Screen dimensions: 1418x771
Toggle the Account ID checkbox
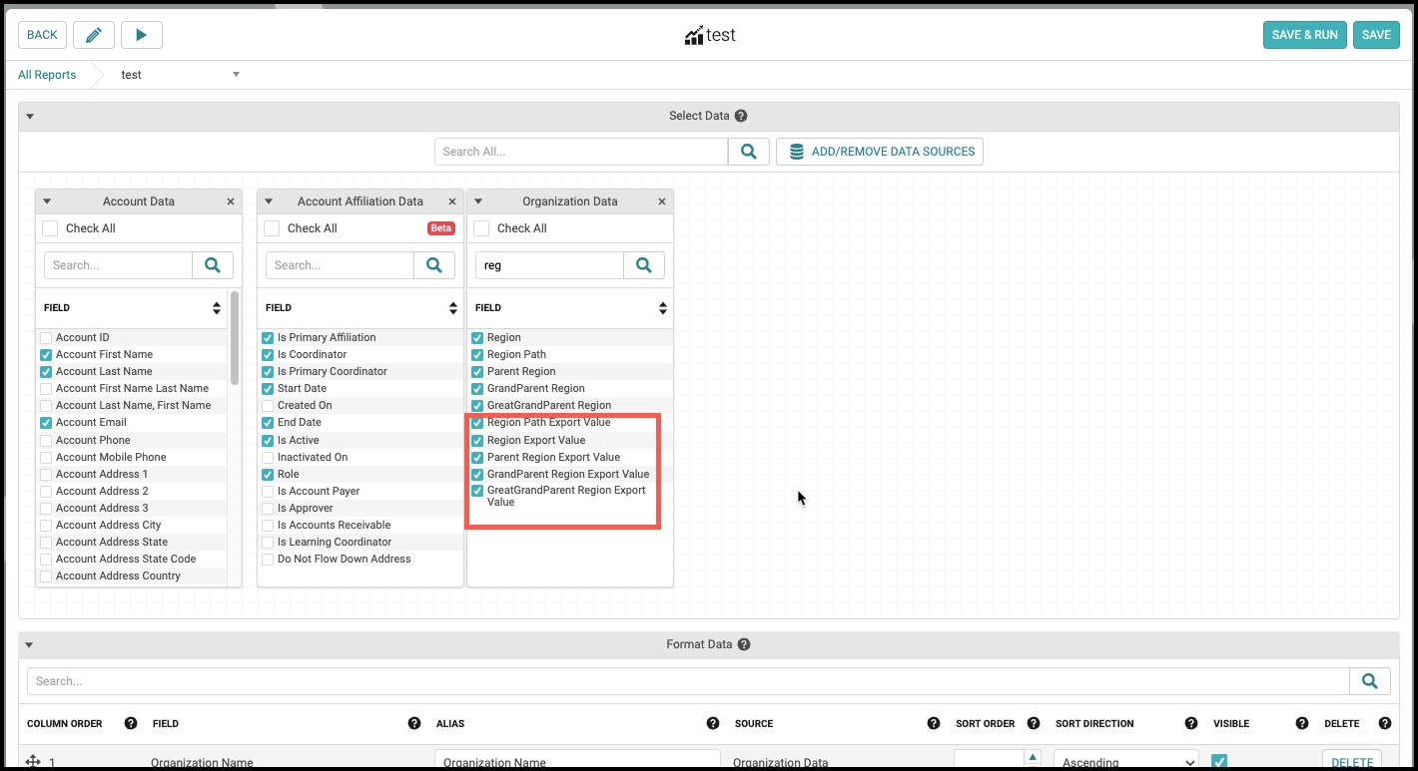coord(46,338)
